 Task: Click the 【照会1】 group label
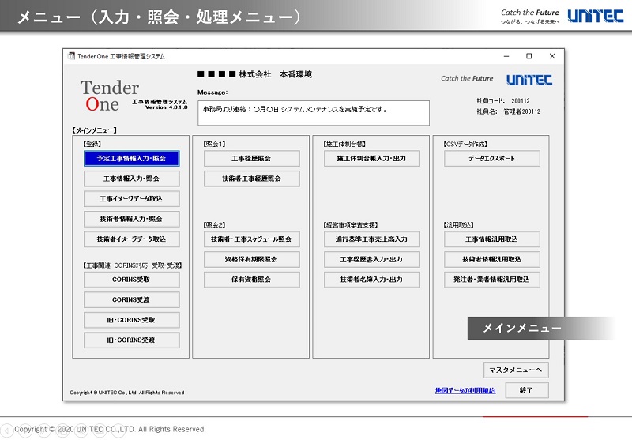point(214,144)
